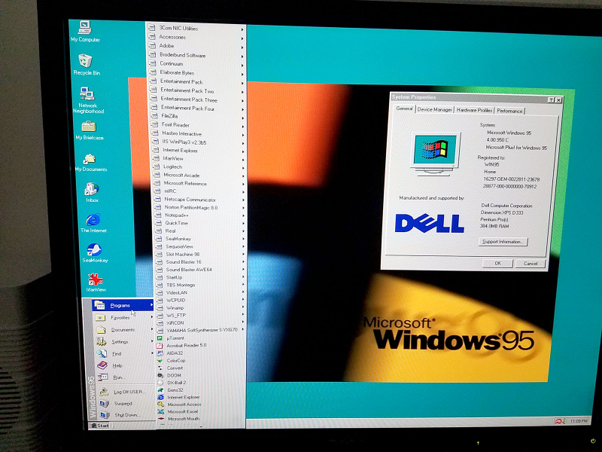Image resolution: width=602 pixels, height=452 pixels.
Task: Click The Internet desktop icon
Action: [93, 222]
